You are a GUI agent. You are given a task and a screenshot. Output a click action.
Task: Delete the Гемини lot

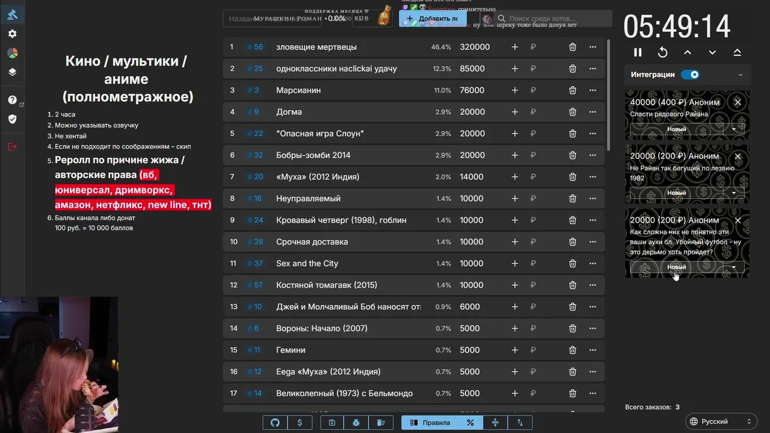[x=573, y=350]
